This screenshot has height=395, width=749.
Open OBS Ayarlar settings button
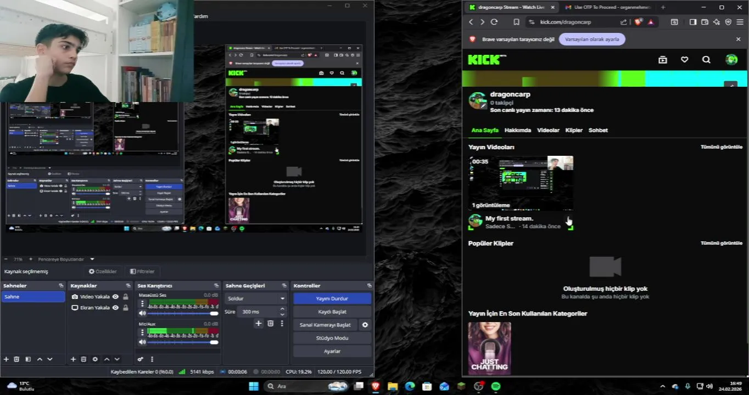coord(332,351)
